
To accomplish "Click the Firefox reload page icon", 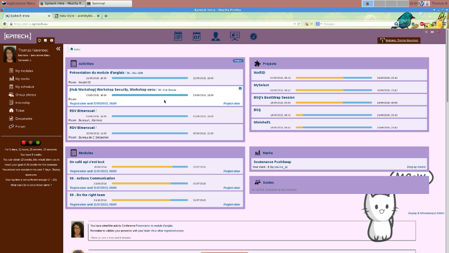I will click(x=298, y=23).
